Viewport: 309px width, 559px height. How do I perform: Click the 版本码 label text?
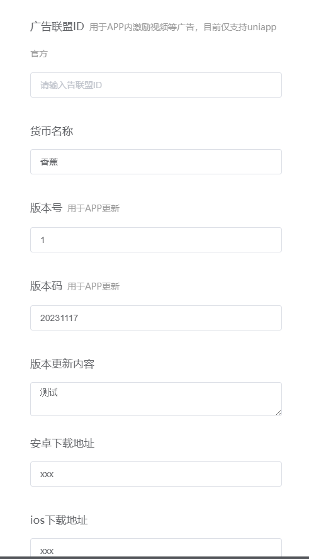pyautogui.click(x=47, y=286)
